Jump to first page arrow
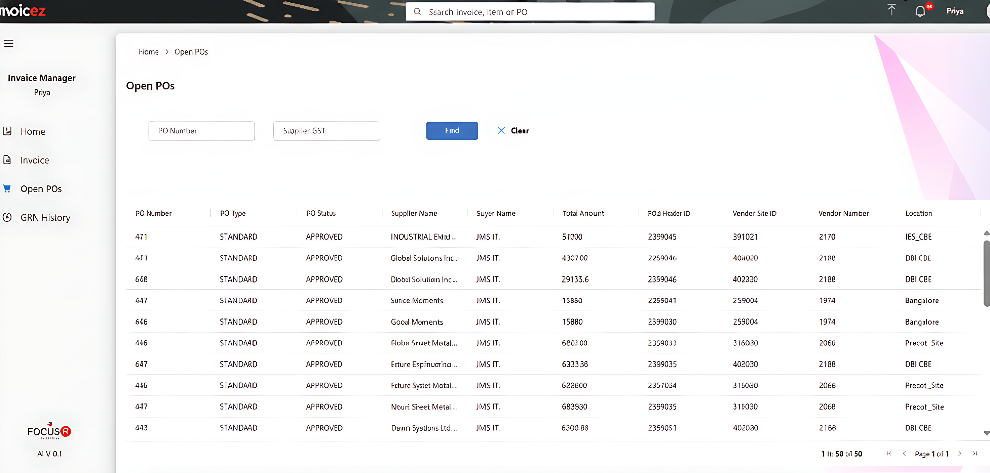Screen dimensions: 990x473 [888, 454]
